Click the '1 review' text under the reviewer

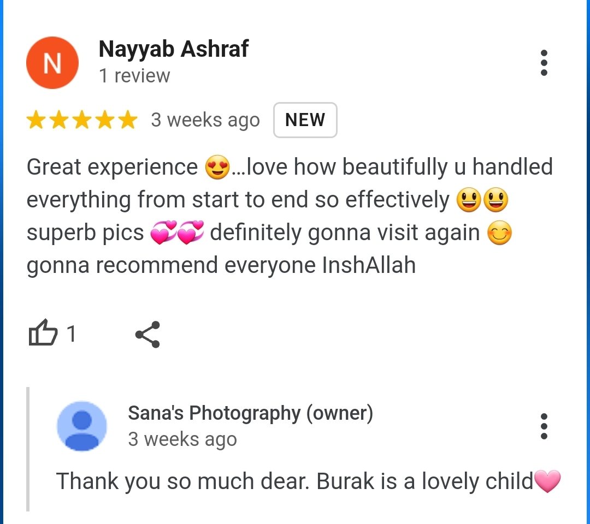click(134, 75)
